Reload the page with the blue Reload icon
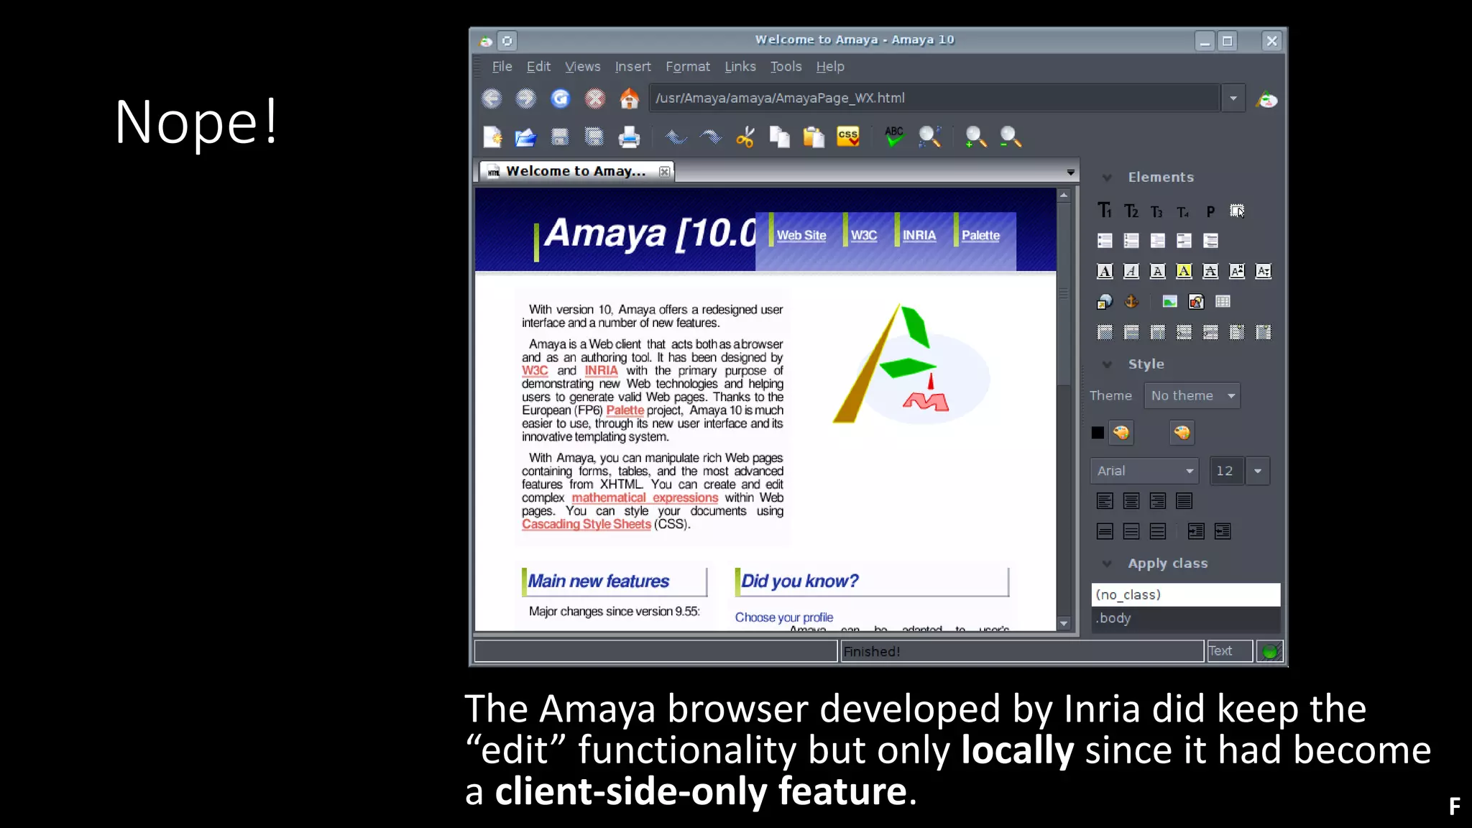1472x828 pixels. (561, 98)
